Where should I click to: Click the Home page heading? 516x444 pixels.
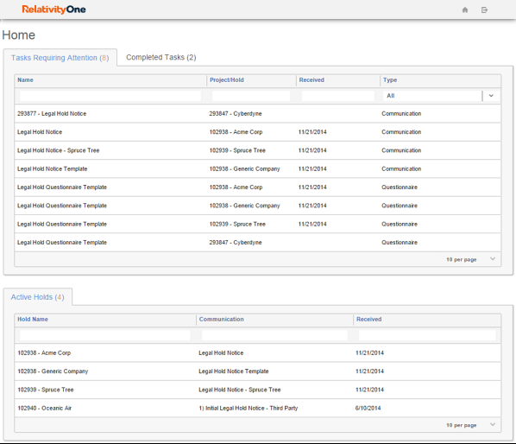[x=18, y=35]
